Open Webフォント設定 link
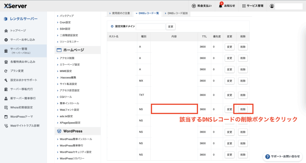 tap(69, 110)
